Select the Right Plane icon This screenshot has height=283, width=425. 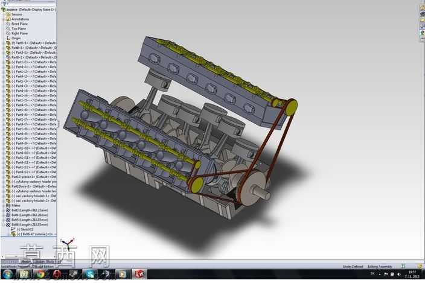(8, 33)
